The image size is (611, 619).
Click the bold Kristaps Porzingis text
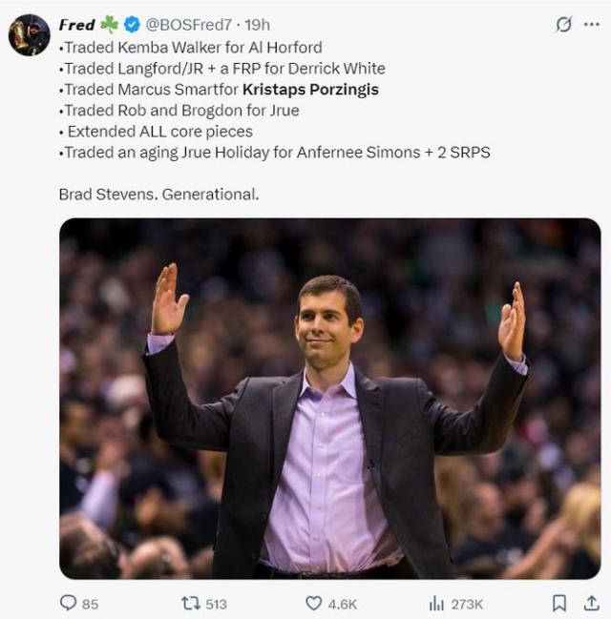310,90
